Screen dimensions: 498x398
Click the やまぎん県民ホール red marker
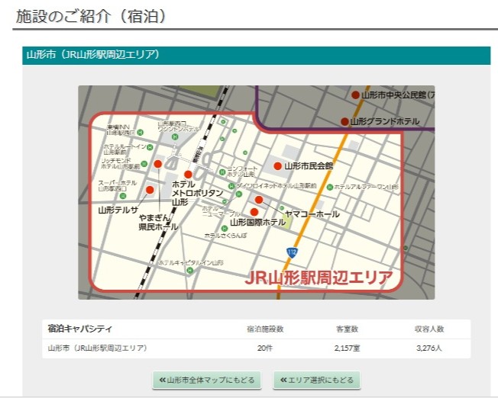(158, 164)
